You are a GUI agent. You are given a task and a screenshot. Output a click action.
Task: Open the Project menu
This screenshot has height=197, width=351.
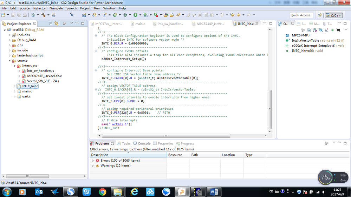[x=85, y=8]
